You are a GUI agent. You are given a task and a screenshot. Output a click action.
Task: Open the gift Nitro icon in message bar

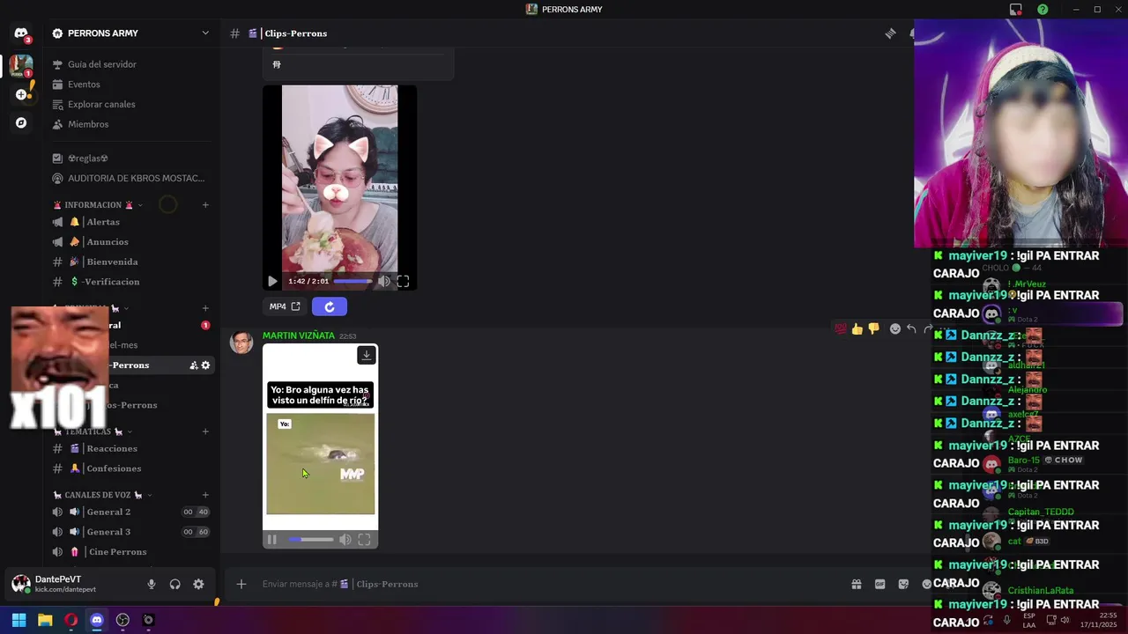(856, 584)
